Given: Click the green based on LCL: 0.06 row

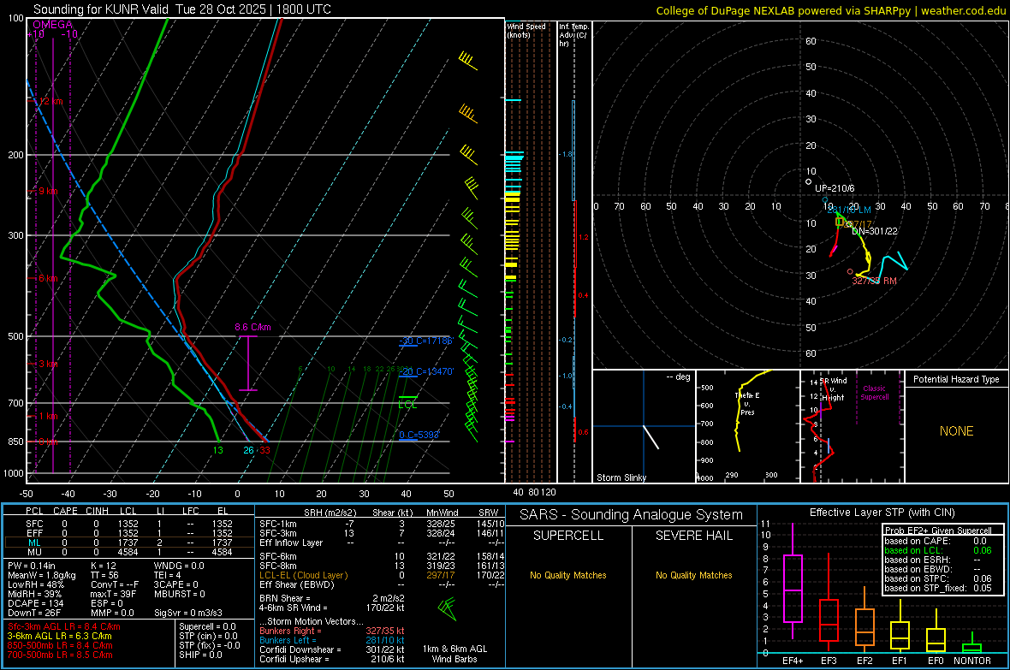Looking at the screenshot, I should [938, 550].
